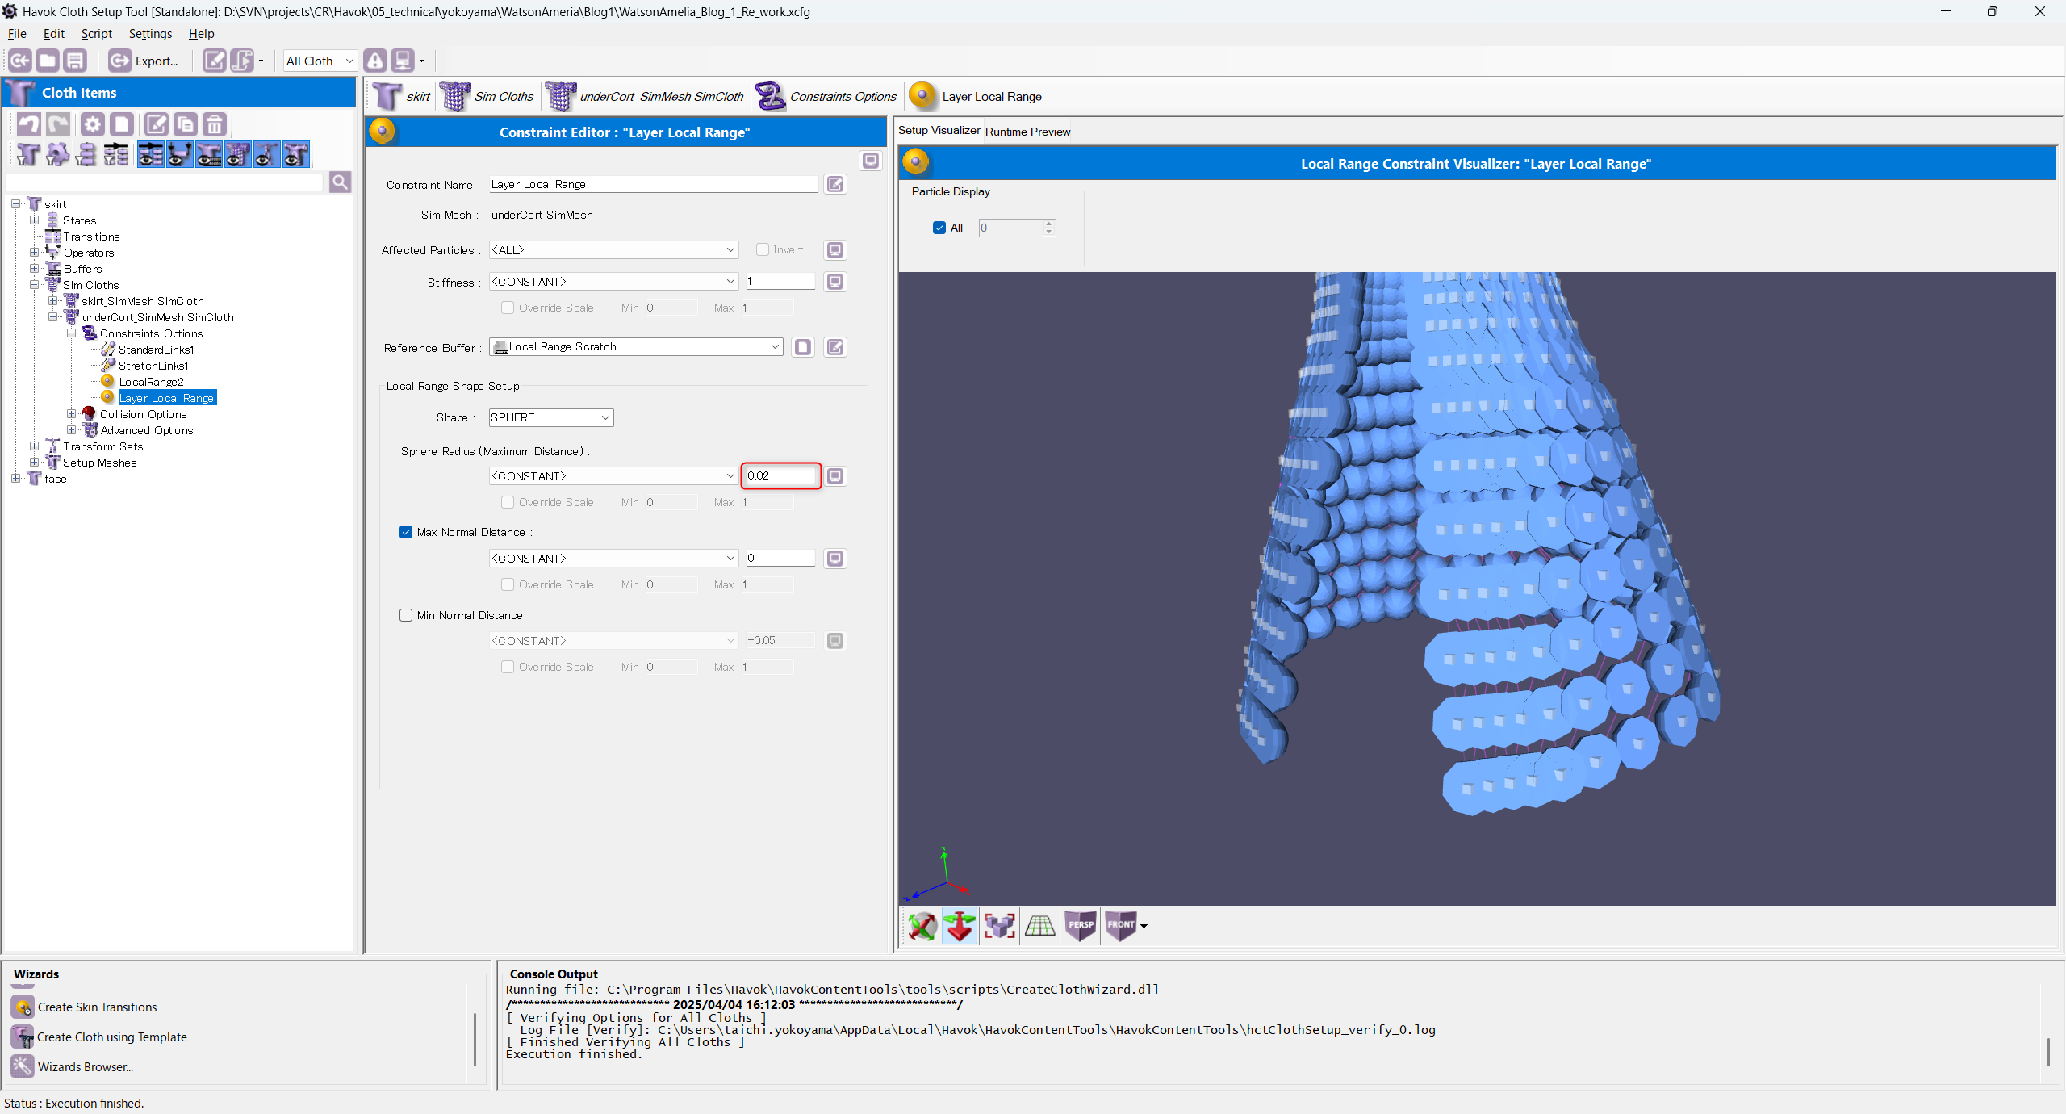Open the All Cloth dropdown

click(x=320, y=61)
